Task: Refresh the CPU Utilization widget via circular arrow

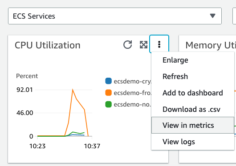Action: (128, 44)
